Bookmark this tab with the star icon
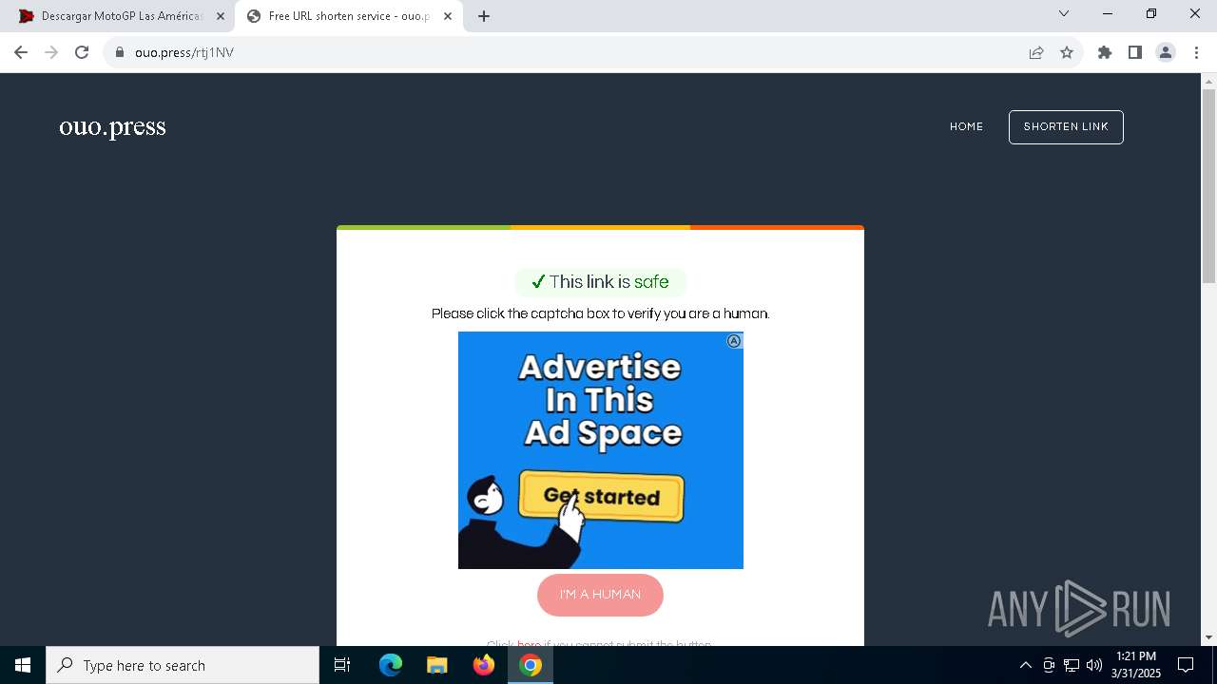Viewport: 1217px width, 684px height. point(1067,52)
